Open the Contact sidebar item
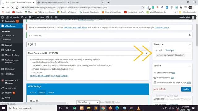The width and height of the screenshot is (198, 111). [9, 45]
